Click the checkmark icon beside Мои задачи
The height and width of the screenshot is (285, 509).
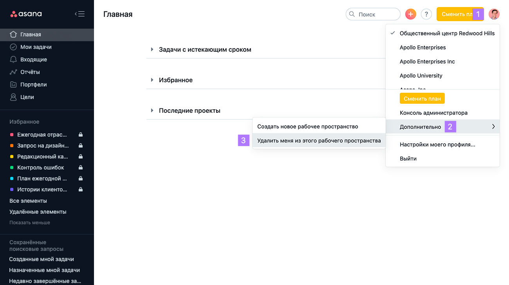click(x=13, y=47)
